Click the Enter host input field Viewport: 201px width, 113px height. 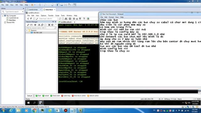47,19
